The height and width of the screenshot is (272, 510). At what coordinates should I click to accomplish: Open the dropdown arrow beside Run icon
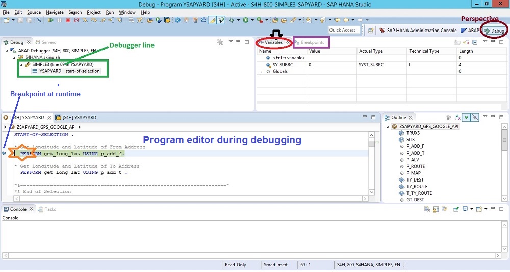[x=252, y=20]
